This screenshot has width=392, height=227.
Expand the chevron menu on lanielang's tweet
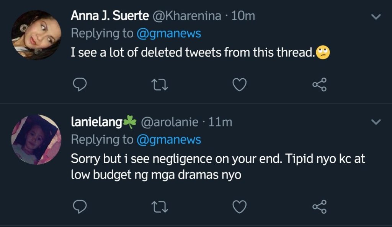click(x=376, y=122)
